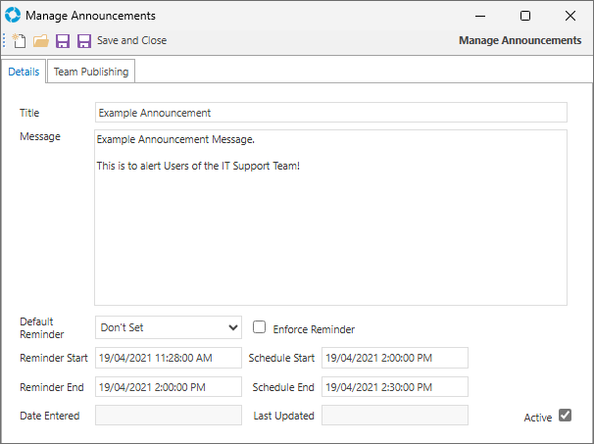
Task: Expand the Default Reminder dropdown arrow
Action: [x=233, y=327]
